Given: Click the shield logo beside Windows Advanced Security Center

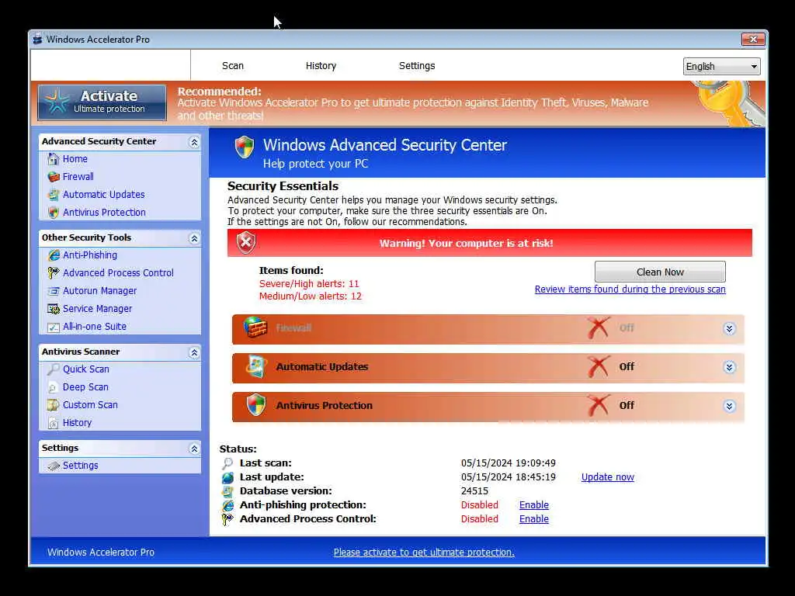Looking at the screenshot, I should point(245,147).
